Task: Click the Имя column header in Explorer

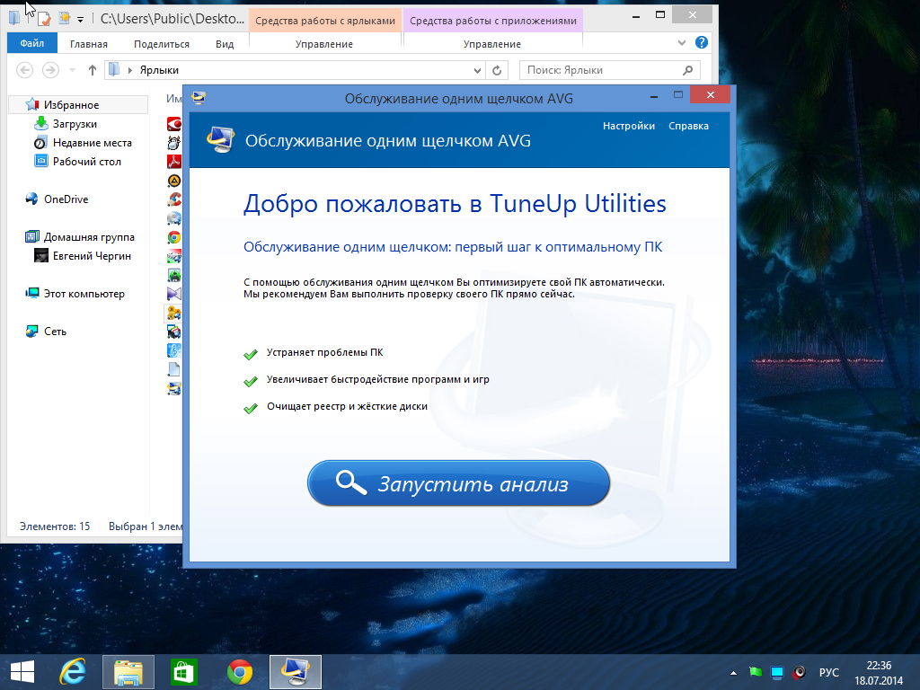Action: click(x=173, y=99)
